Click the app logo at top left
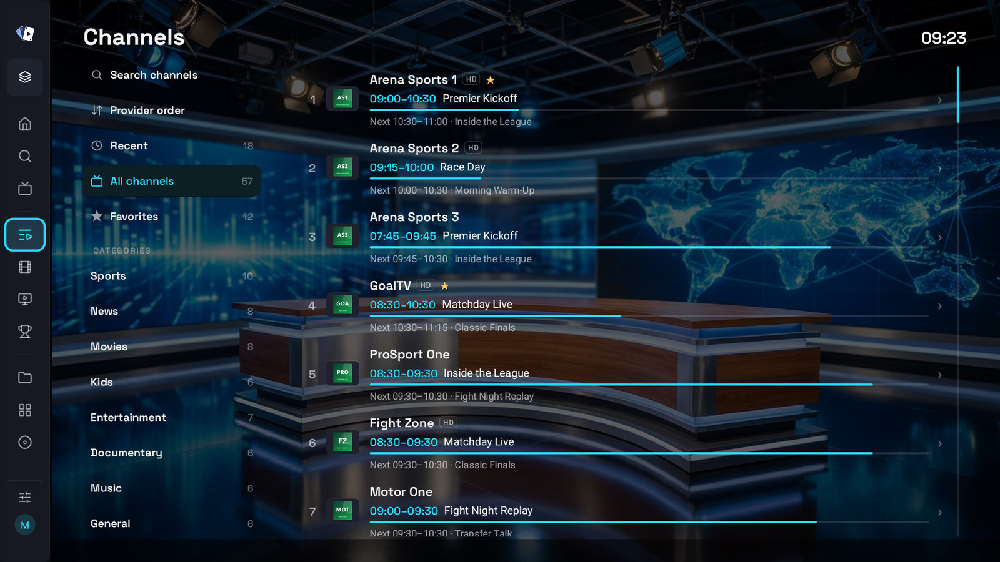 (25, 33)
